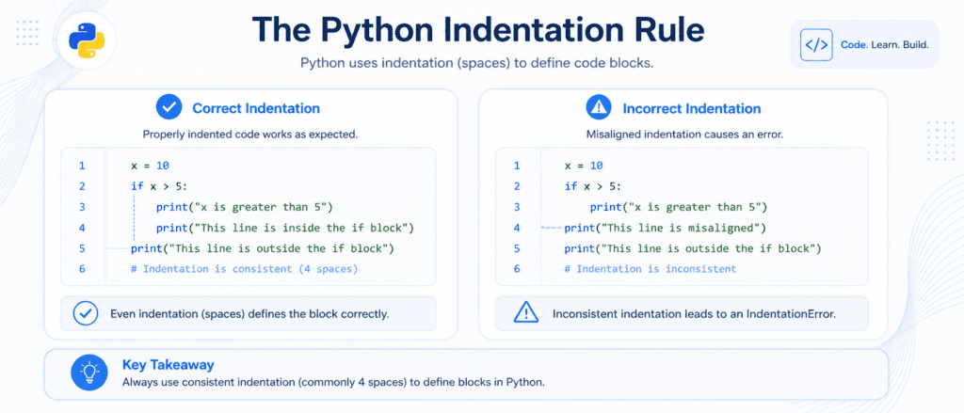Click 'x = 10' in incorrect code panel
Screen dimensions: 964x413
(584, 166)
